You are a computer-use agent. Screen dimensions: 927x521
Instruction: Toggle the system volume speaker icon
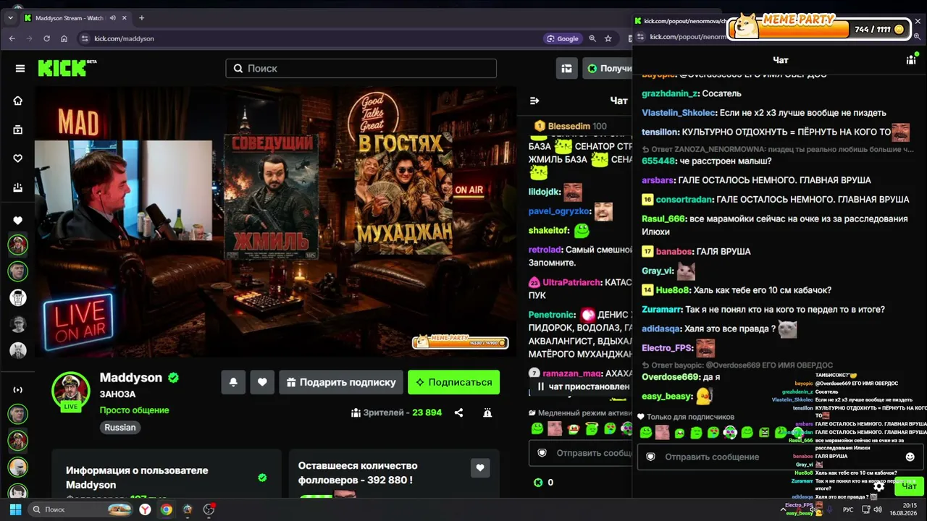coord(878,509)
